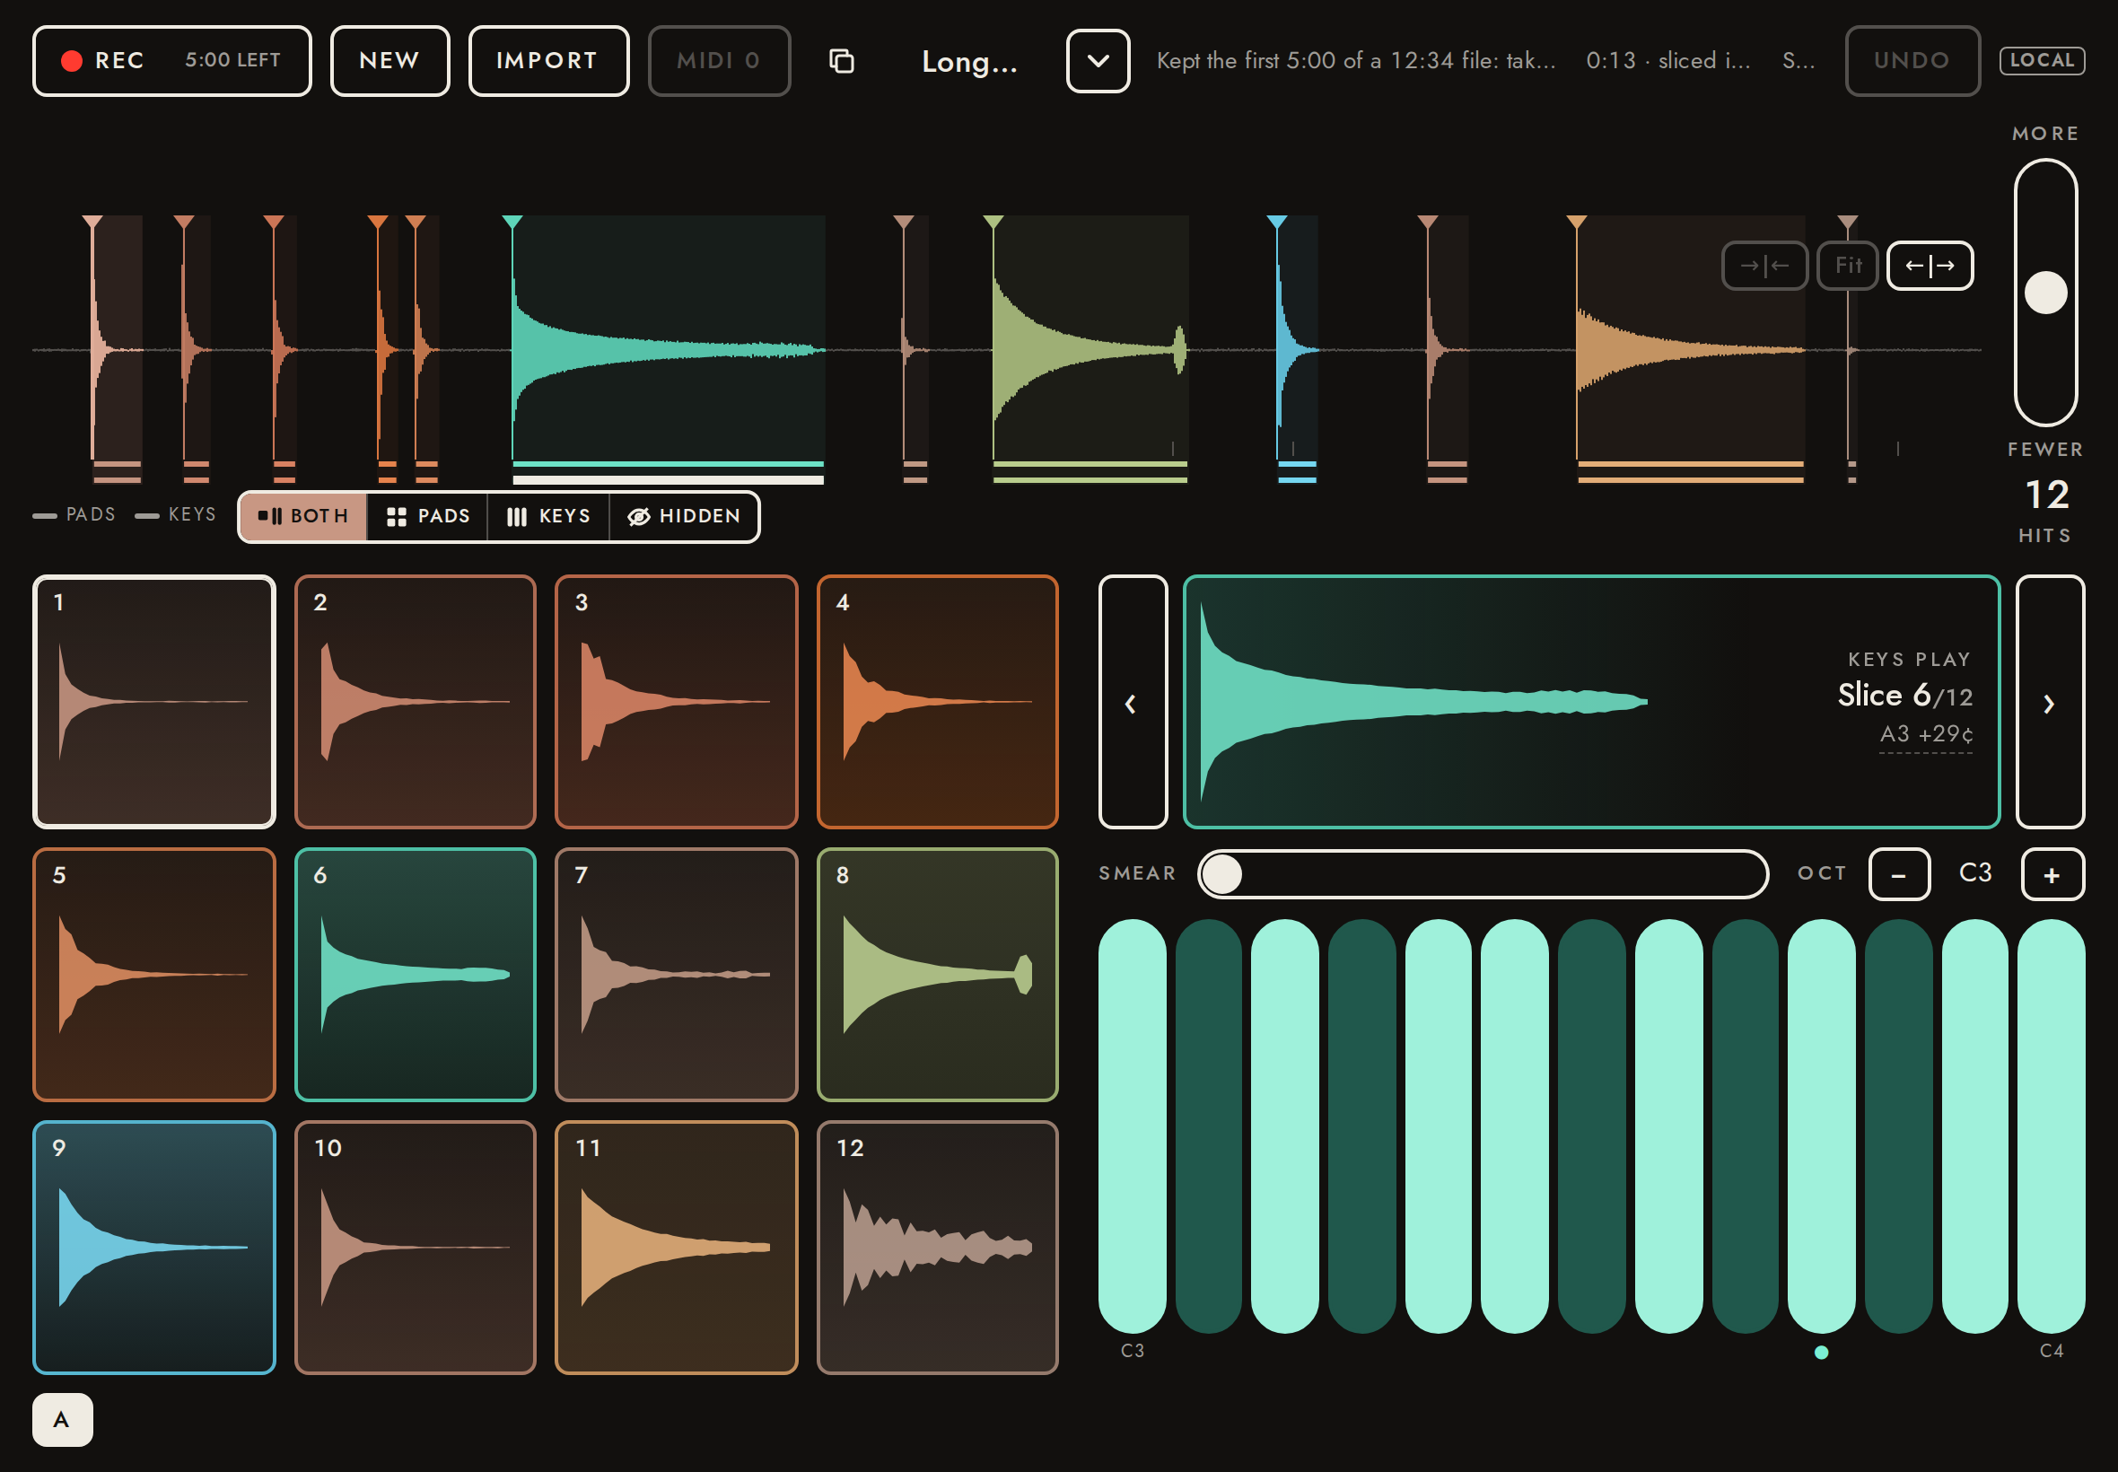The width and height of the screenshot is (2118, 1472).
Task: Click the 'Kept the first 5:00' status message
Action: 1356,61
